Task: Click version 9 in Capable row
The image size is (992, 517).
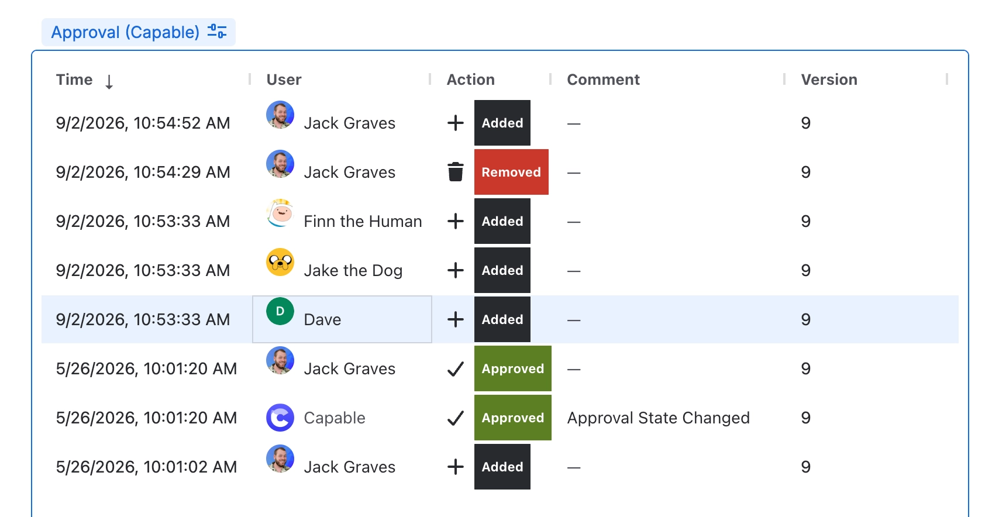Action: tap(805, 418)
